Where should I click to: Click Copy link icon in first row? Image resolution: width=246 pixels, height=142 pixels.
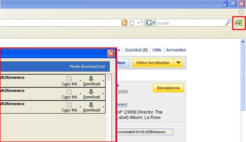point(69,79)
